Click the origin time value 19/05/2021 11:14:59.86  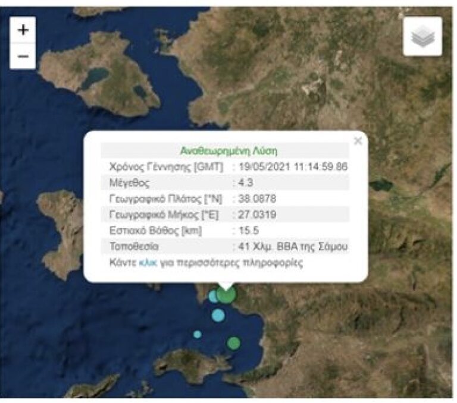coord(293,167)
